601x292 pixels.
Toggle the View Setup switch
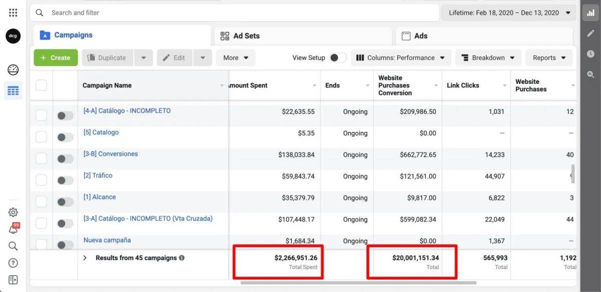338,57
